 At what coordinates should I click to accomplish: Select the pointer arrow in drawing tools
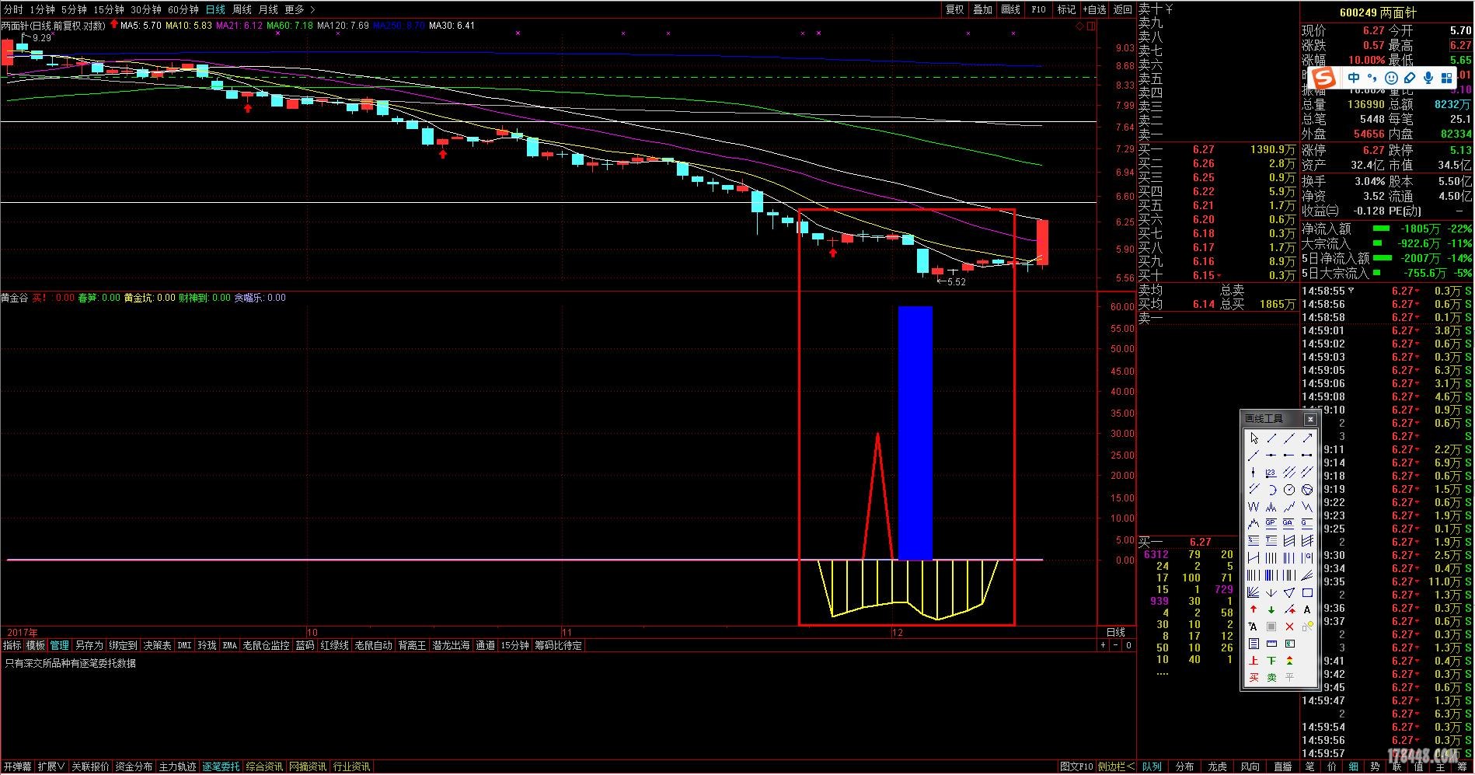[x=1254, y=438]
